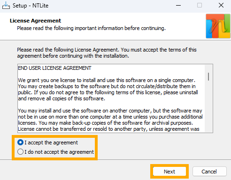Click the "Setup - NTLite" window title text
The width and height of the screenshot is (231, 180).
click(31, 6)
